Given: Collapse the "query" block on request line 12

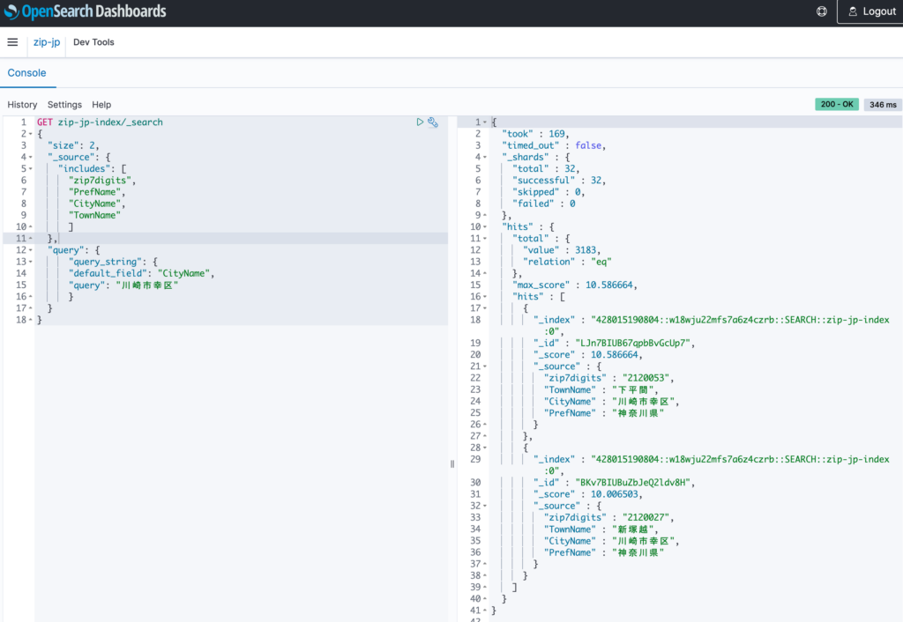Looking at the screenshot, I should [31, 250].
